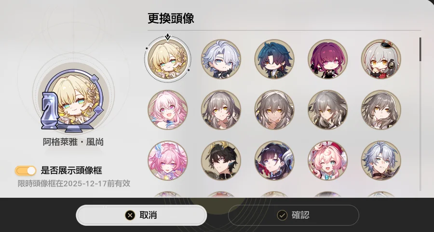Confirm the avatar with the 確認 button

293,215
